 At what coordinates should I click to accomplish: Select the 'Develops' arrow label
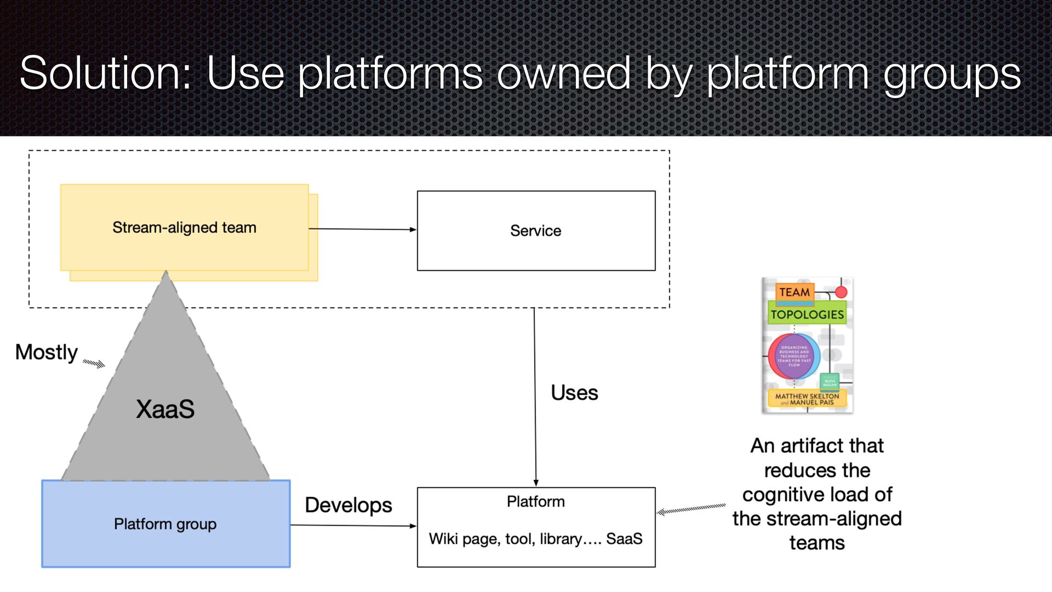click(348, 505)
